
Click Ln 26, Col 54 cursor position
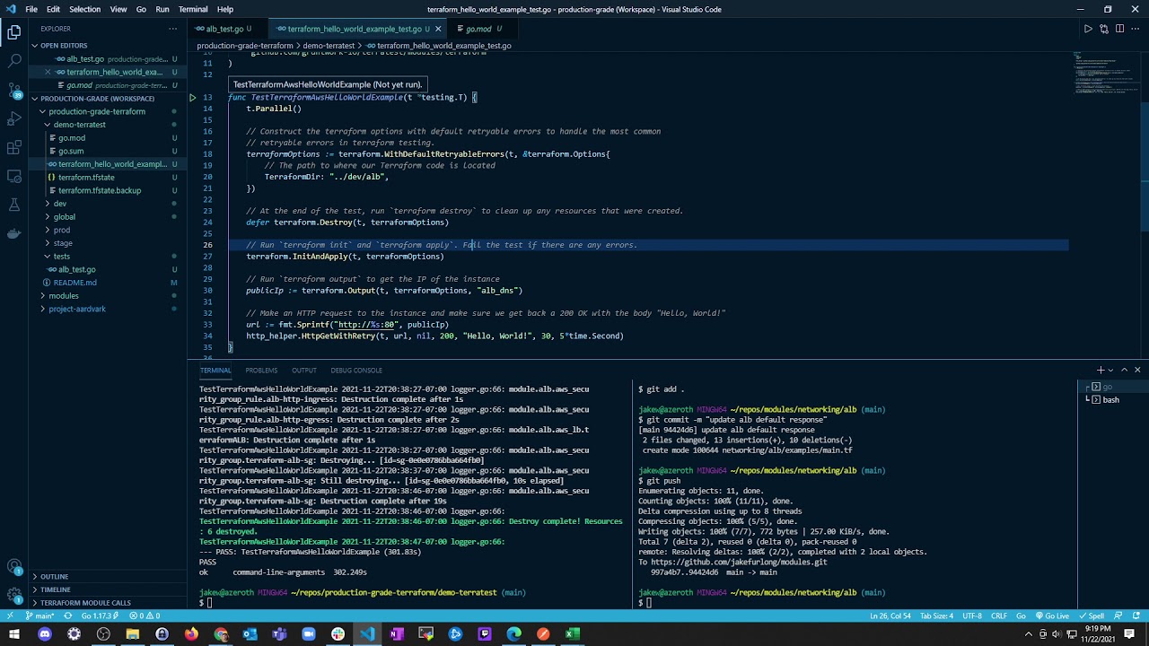(890, 616)
